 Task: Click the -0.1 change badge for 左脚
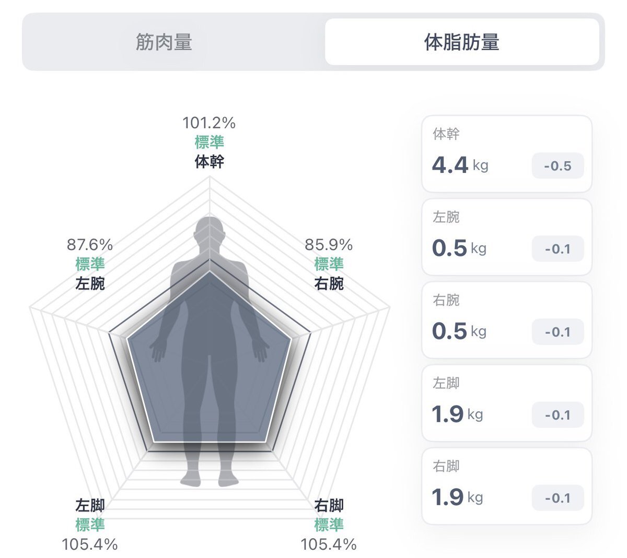pyautogui.click(x=558, y=415)
